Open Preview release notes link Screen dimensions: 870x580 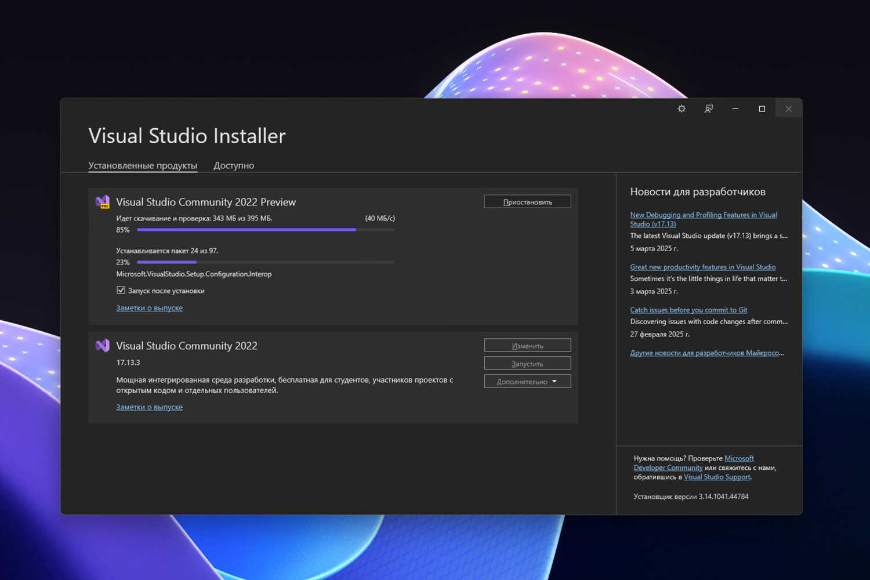149,308
